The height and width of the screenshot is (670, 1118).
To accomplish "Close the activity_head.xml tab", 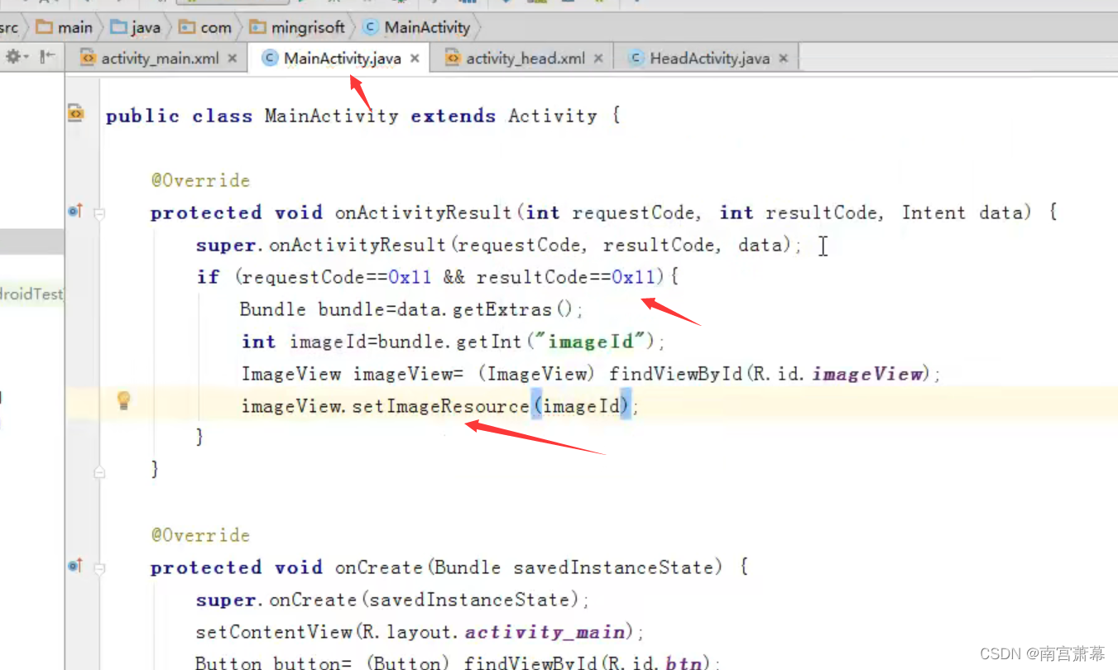I will click(x=598, y=59).
